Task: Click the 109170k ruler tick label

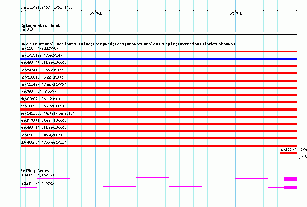Action: pos(95,14)
